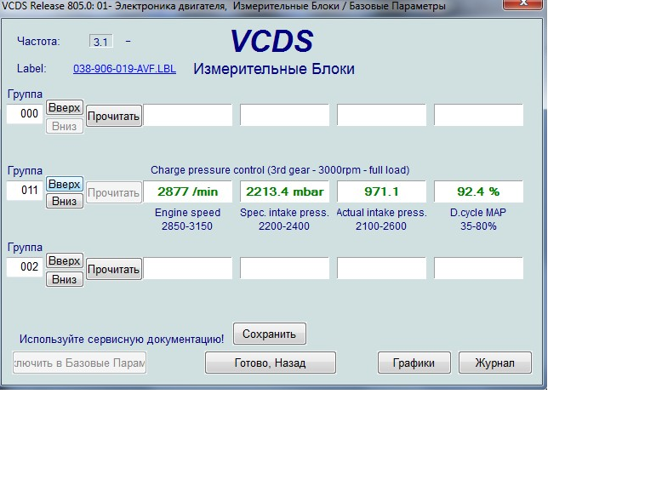Click the Engine speed 2850-3150 label

(x=187, y=220)
